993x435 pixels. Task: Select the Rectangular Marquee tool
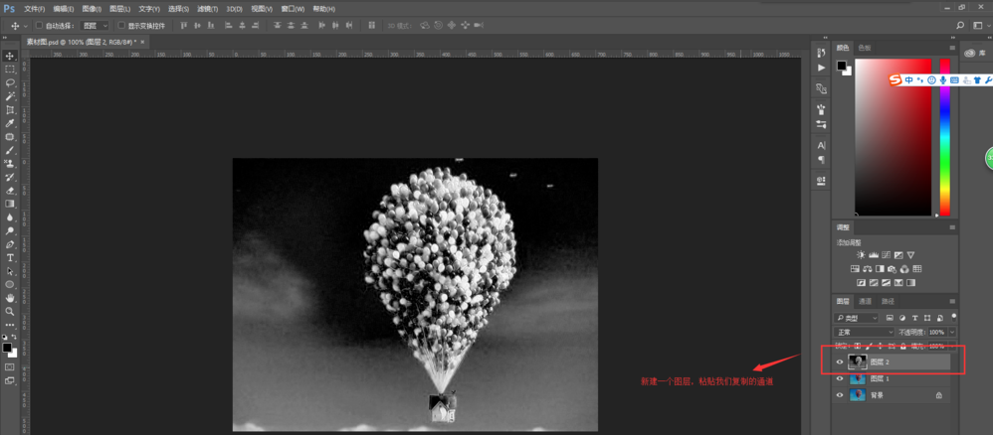pos(10,70)
